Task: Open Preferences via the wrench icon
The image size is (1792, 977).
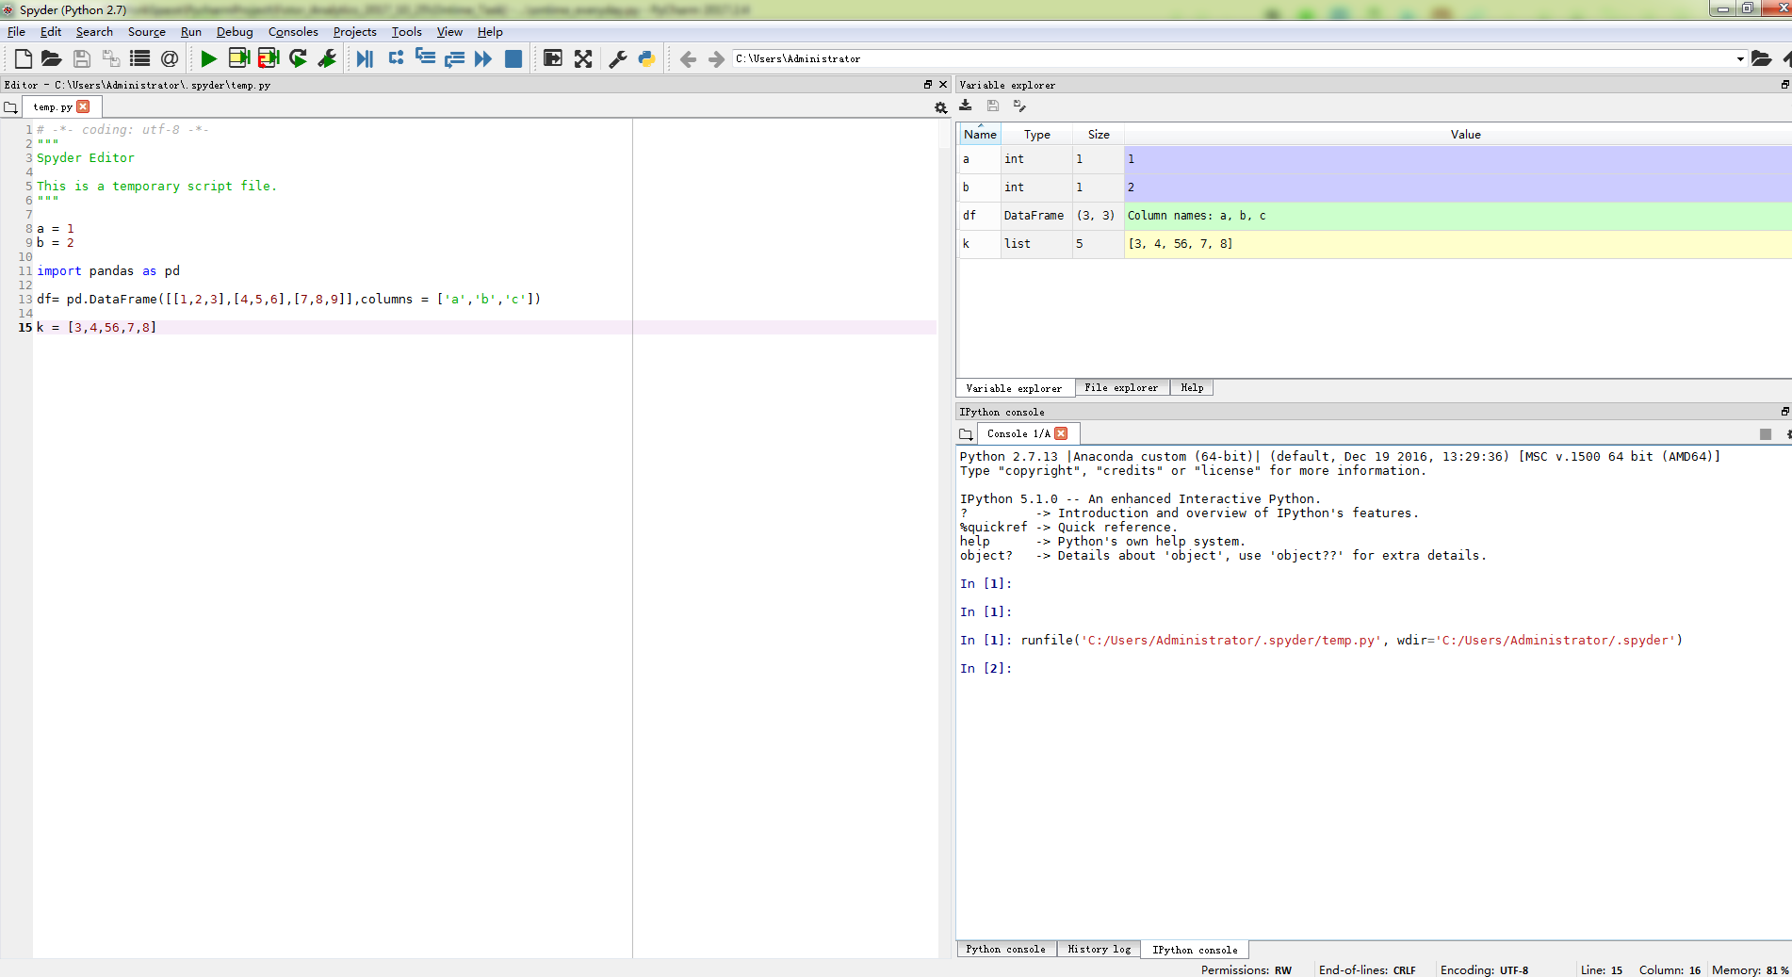Action: pyautogui.click(x=618, y=58)
